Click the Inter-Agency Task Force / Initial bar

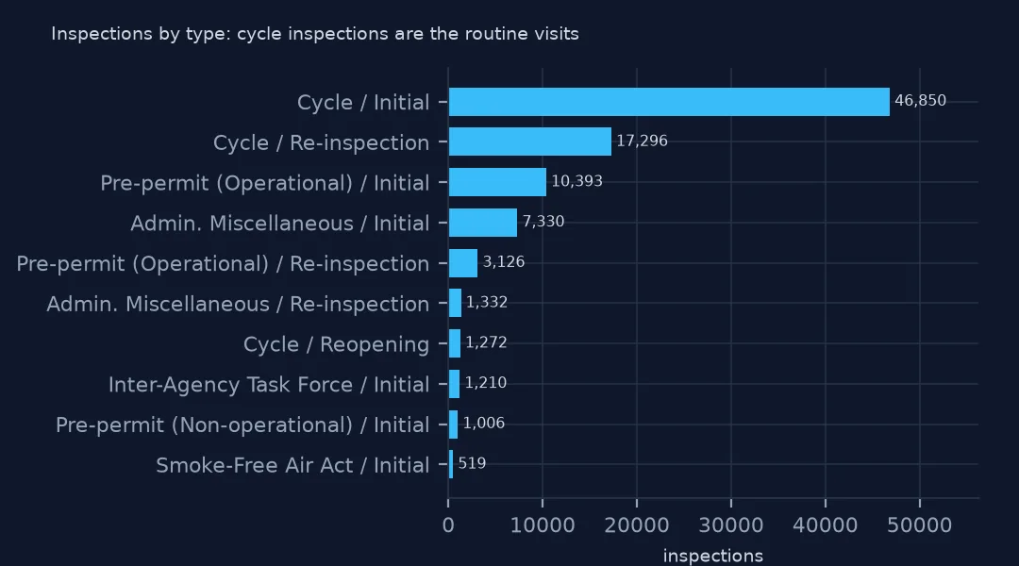pyautogui.click(x=454, y=383)
